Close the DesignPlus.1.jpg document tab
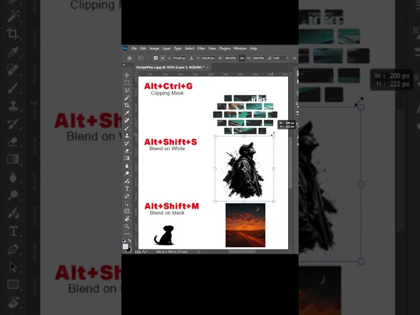Viewport: 420px width, 315px height. pos(207,67)
